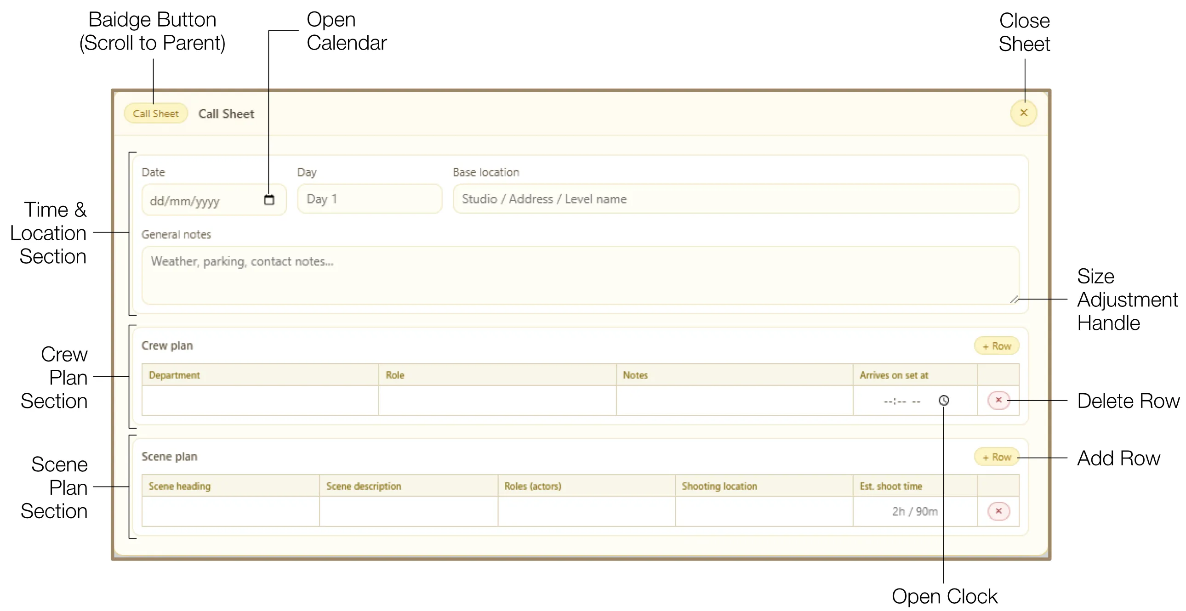Open the clock picker in Arrives on set at

(944, 400)
